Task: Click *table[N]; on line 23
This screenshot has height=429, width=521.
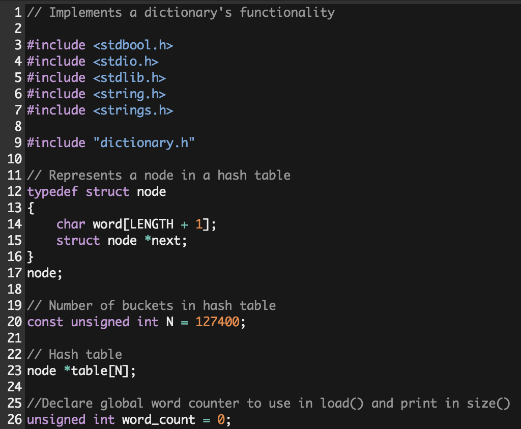Action: [100, 371]
